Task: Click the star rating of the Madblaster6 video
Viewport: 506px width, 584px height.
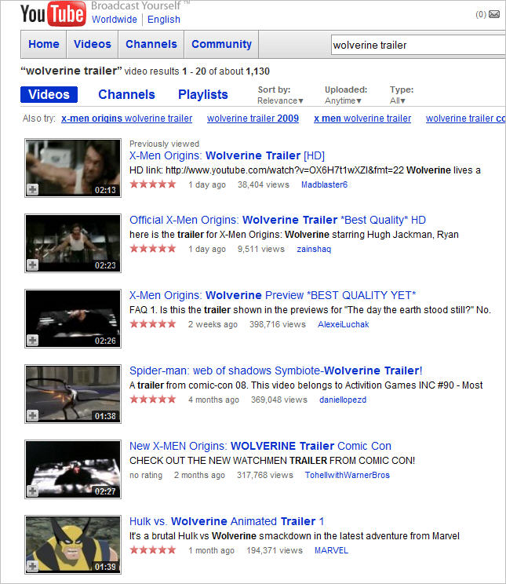Action: [x=153, y=184]
